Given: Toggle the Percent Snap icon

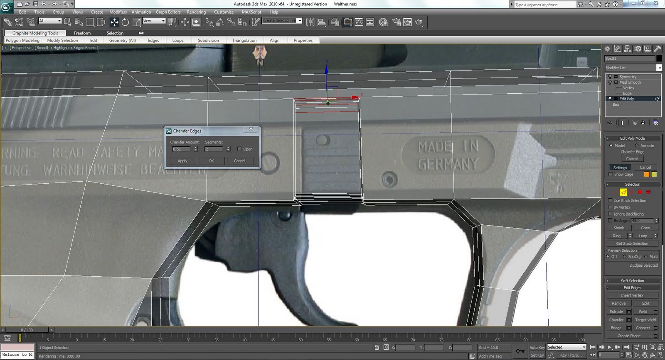Looking at the screenshot, I should pos(232,22).
